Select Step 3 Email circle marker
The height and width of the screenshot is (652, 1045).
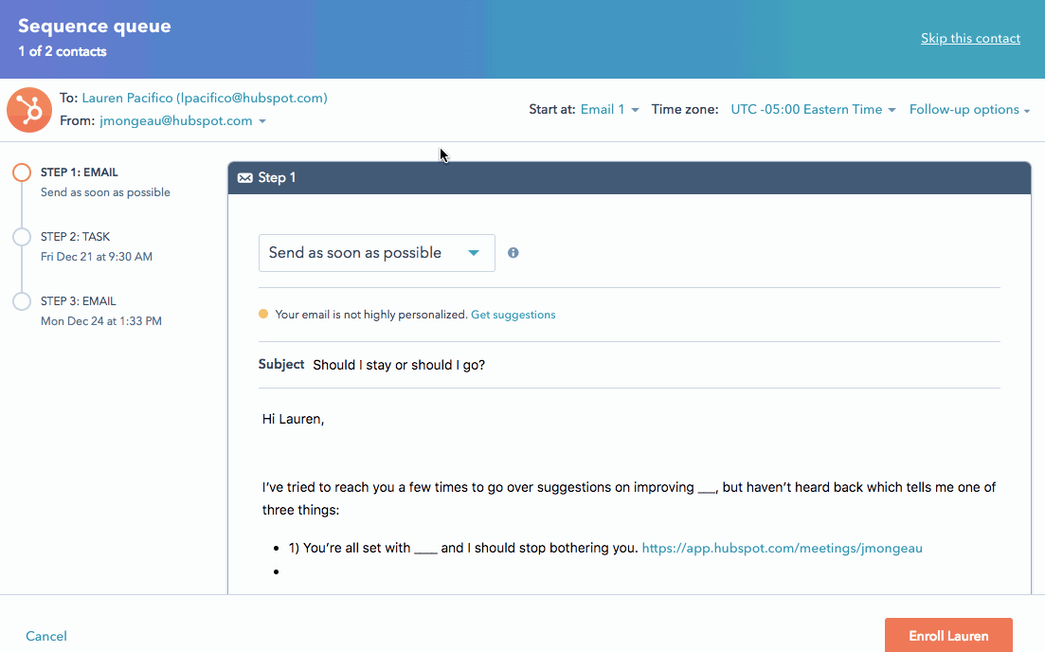point(22,301)
